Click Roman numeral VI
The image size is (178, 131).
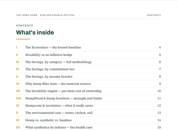pos(17,84)
